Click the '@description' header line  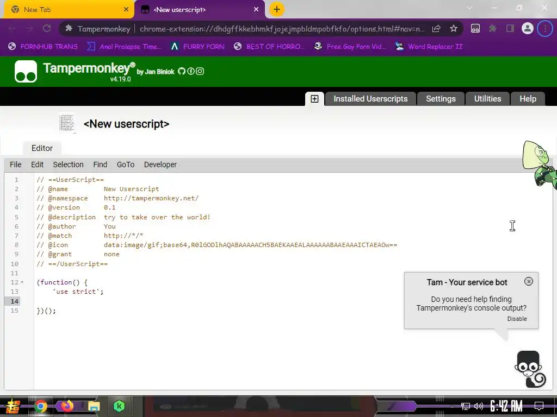click(x=123, y=217)
